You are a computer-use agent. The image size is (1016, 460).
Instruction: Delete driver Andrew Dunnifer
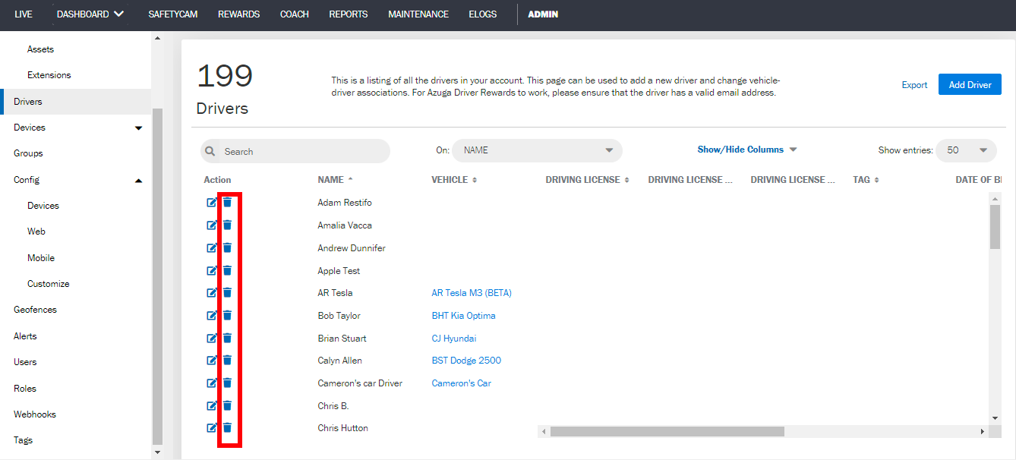[x=227, y=248]
